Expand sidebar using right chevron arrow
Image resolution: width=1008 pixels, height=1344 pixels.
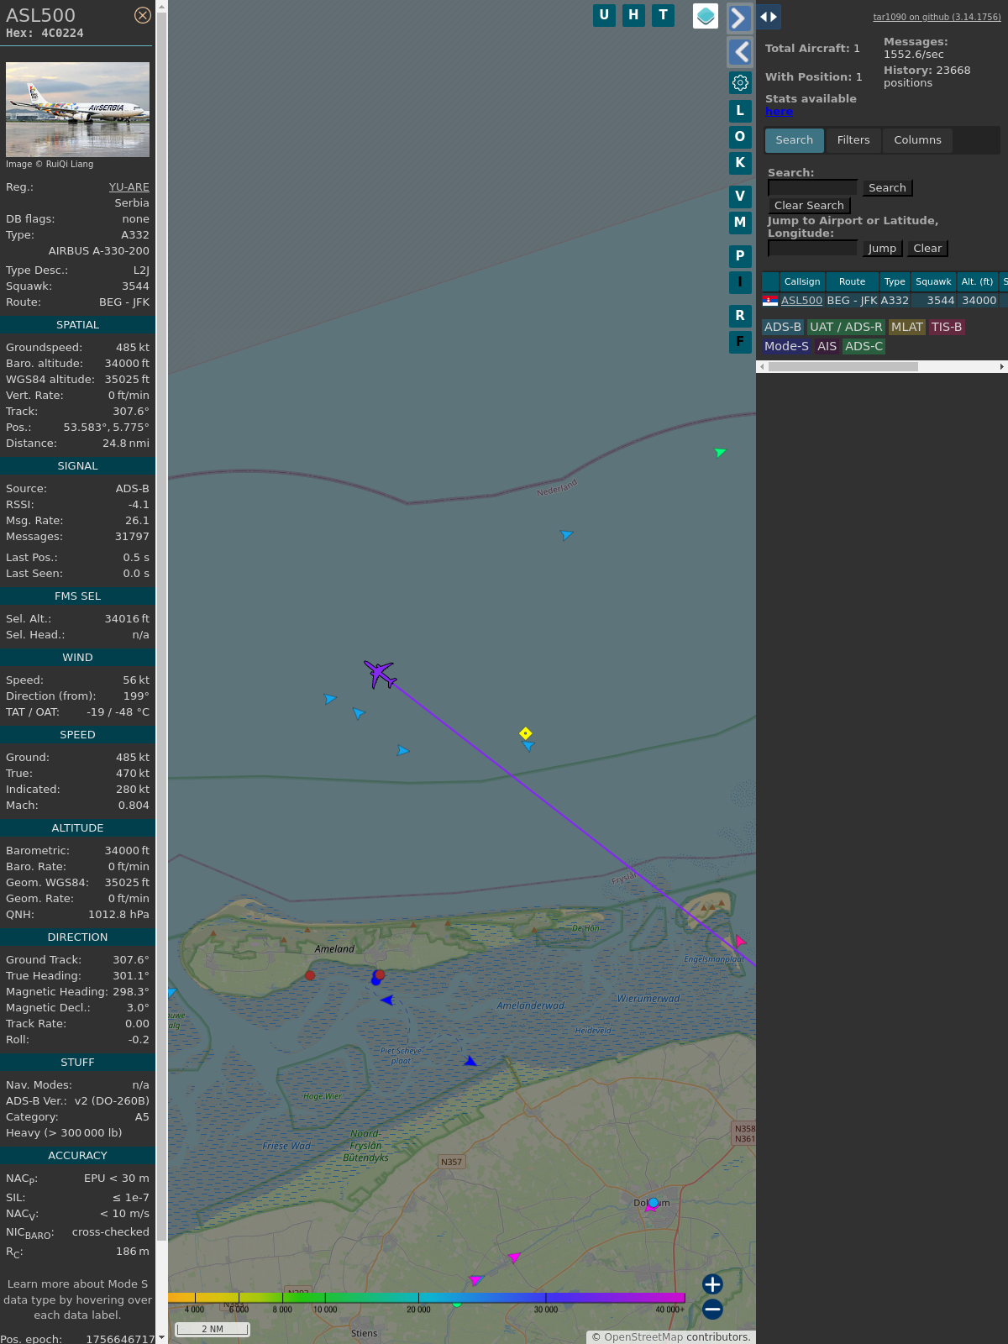click(739, 18)
